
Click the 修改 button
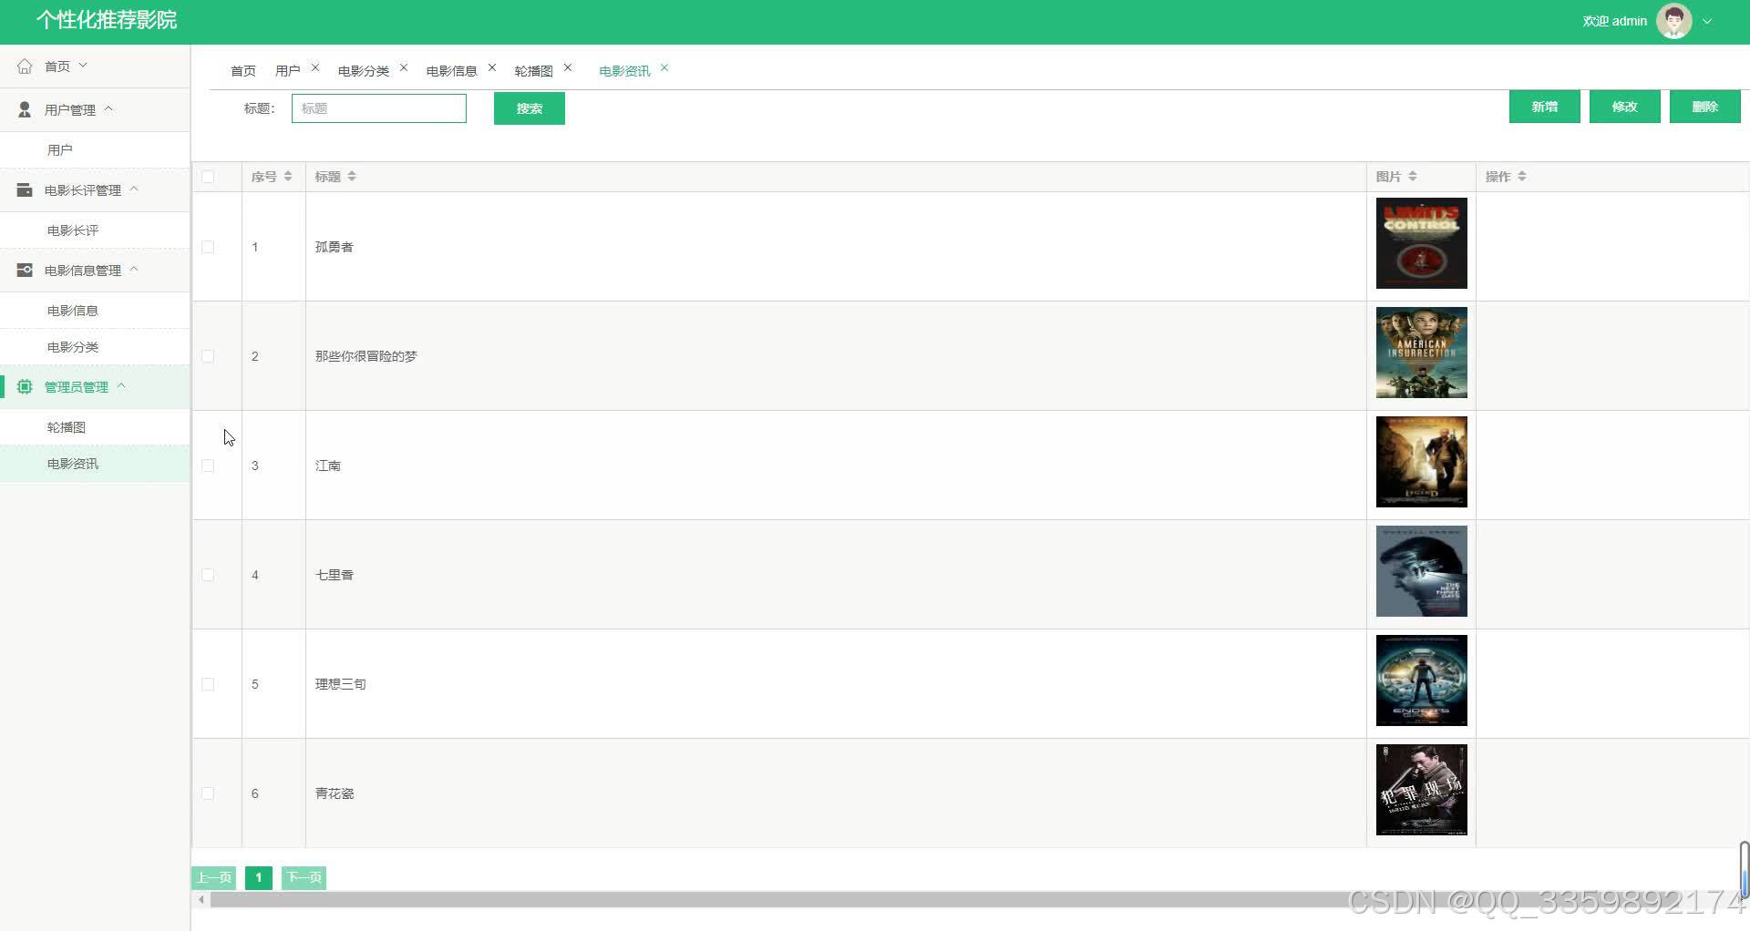click(x=1625, y=107)
